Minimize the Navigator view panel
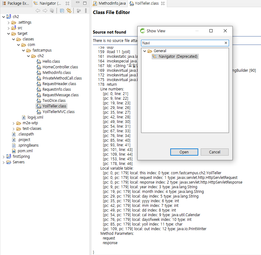The image size is (261, 255). coord(78,3)
